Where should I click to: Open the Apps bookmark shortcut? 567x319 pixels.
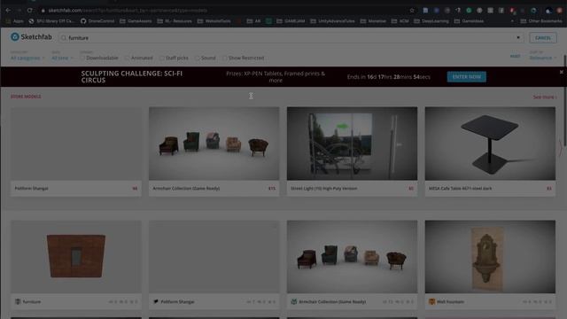click(14, 21)
